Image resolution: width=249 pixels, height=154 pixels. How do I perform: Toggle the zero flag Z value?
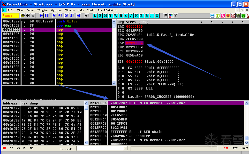point(123,80)
